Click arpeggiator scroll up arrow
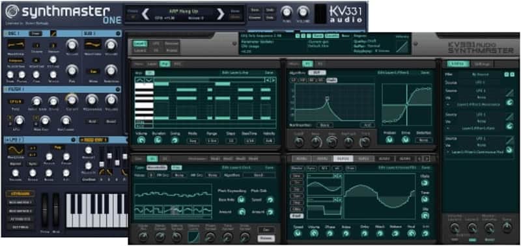 click(139, 79)
